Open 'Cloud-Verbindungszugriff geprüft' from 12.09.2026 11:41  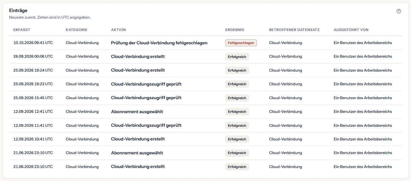pos(146,126)
